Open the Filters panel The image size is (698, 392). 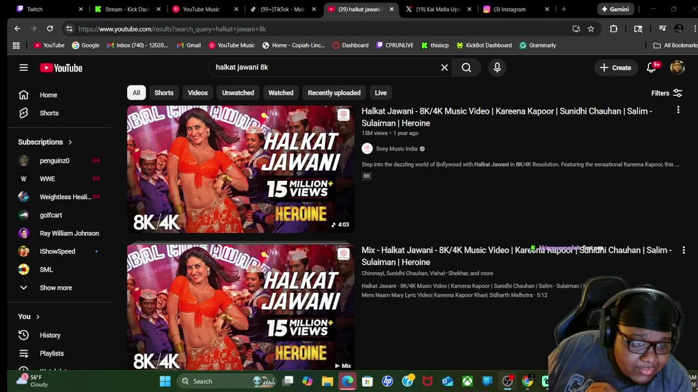coord(667,93)
